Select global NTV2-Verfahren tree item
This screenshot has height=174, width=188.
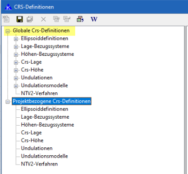tap(39, 93)
